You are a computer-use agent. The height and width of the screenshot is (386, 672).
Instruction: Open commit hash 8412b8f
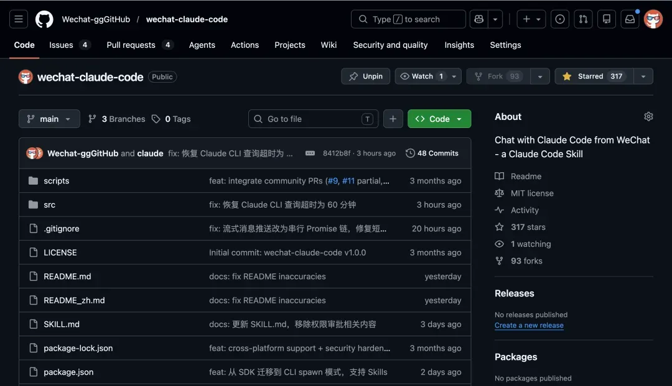click(x=337, y=153)
